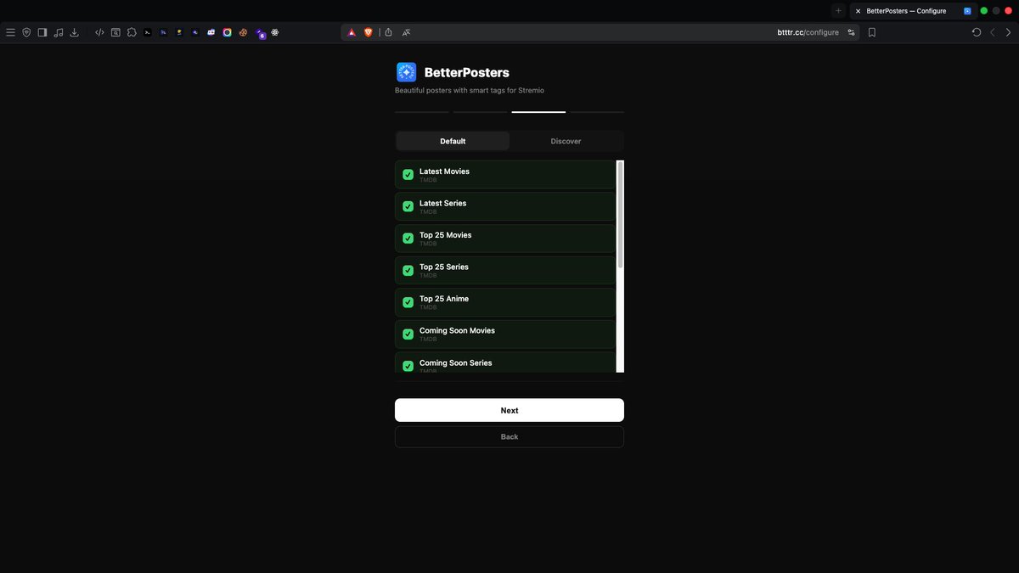Click the Back button

click(509, 436)
